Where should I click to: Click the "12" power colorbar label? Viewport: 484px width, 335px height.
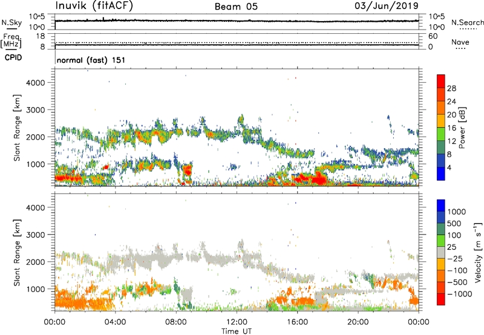pos(451,141)
